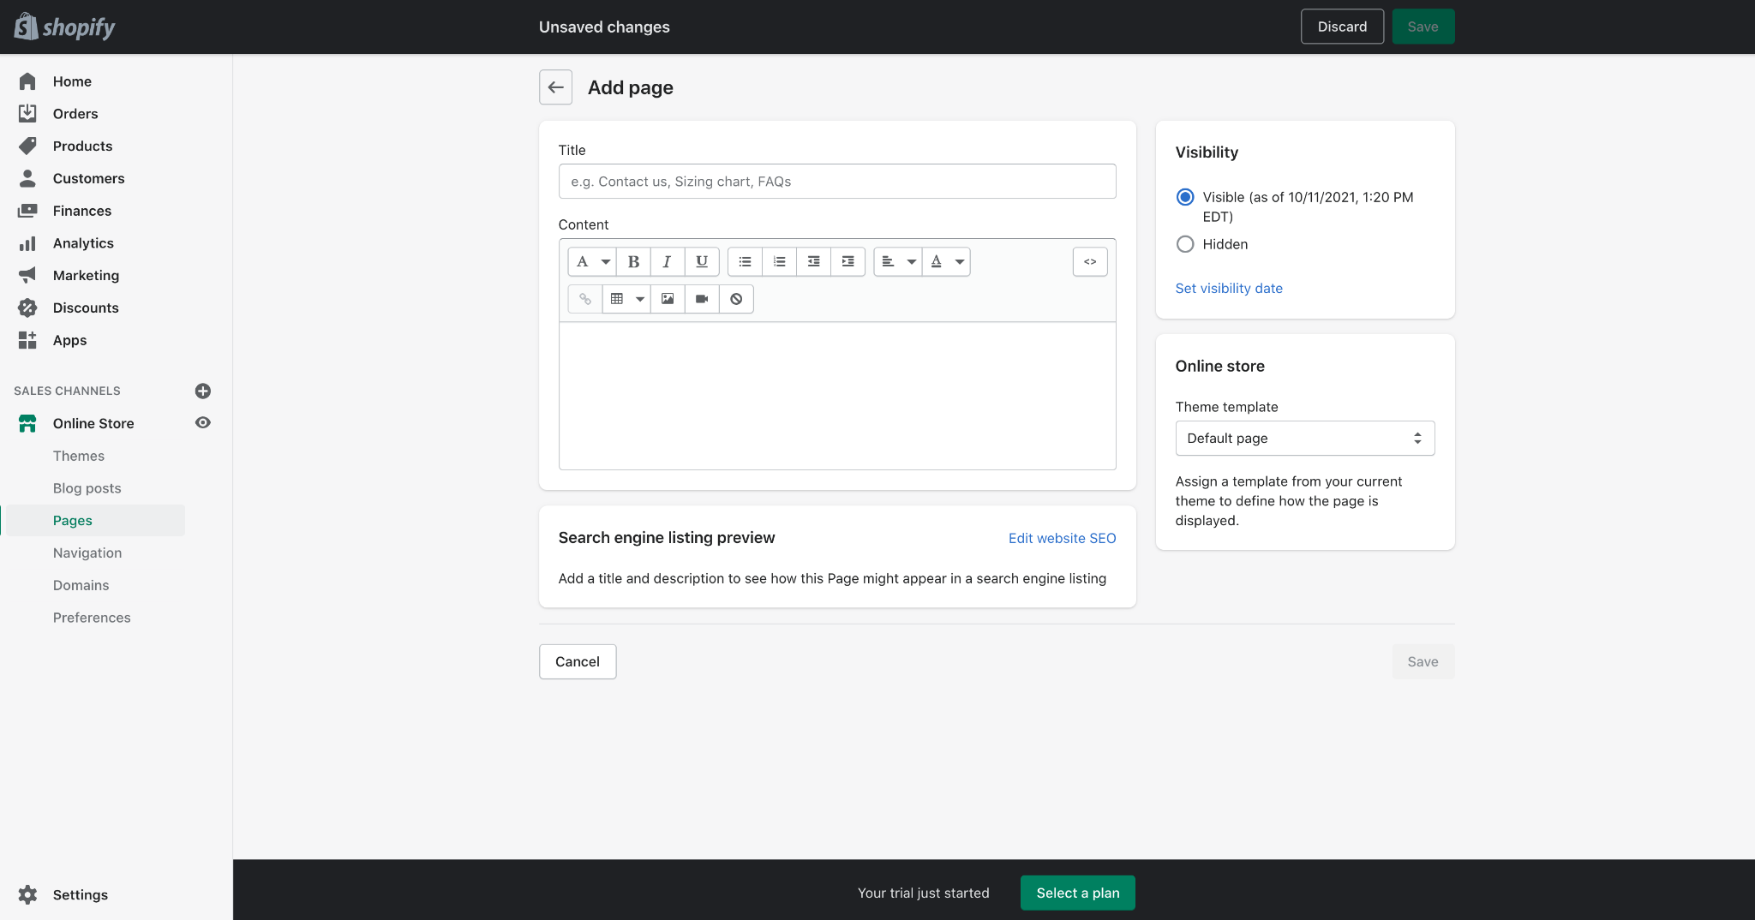
Task: Click the Shopify logo
Action: coord(64,27)
